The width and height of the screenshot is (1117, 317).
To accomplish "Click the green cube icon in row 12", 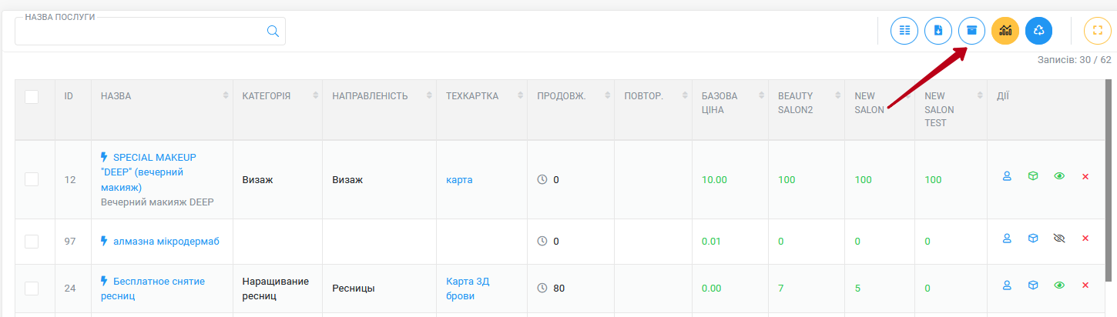I will click(x=1032, y=176).
